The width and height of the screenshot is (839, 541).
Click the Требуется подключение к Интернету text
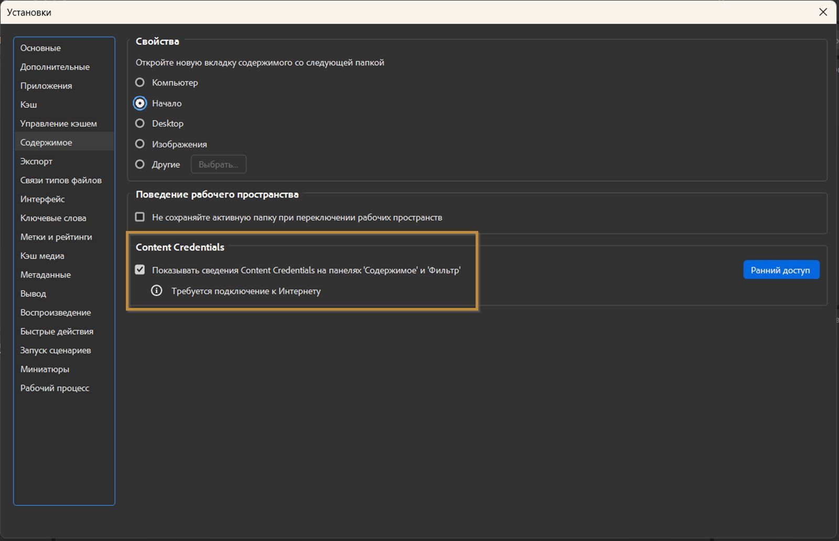pos(246,291)
